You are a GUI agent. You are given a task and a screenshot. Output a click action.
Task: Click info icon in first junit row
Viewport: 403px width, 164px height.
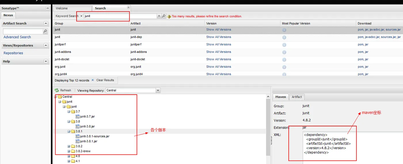(x=284, y=30)
